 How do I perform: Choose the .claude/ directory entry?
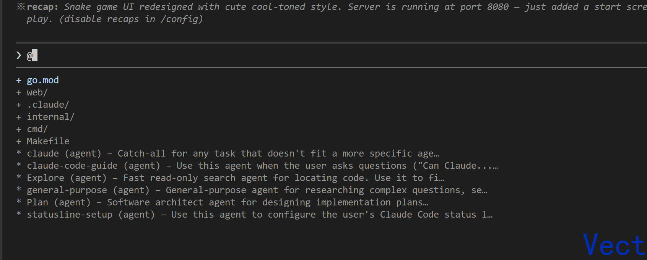tap(48, 105)
